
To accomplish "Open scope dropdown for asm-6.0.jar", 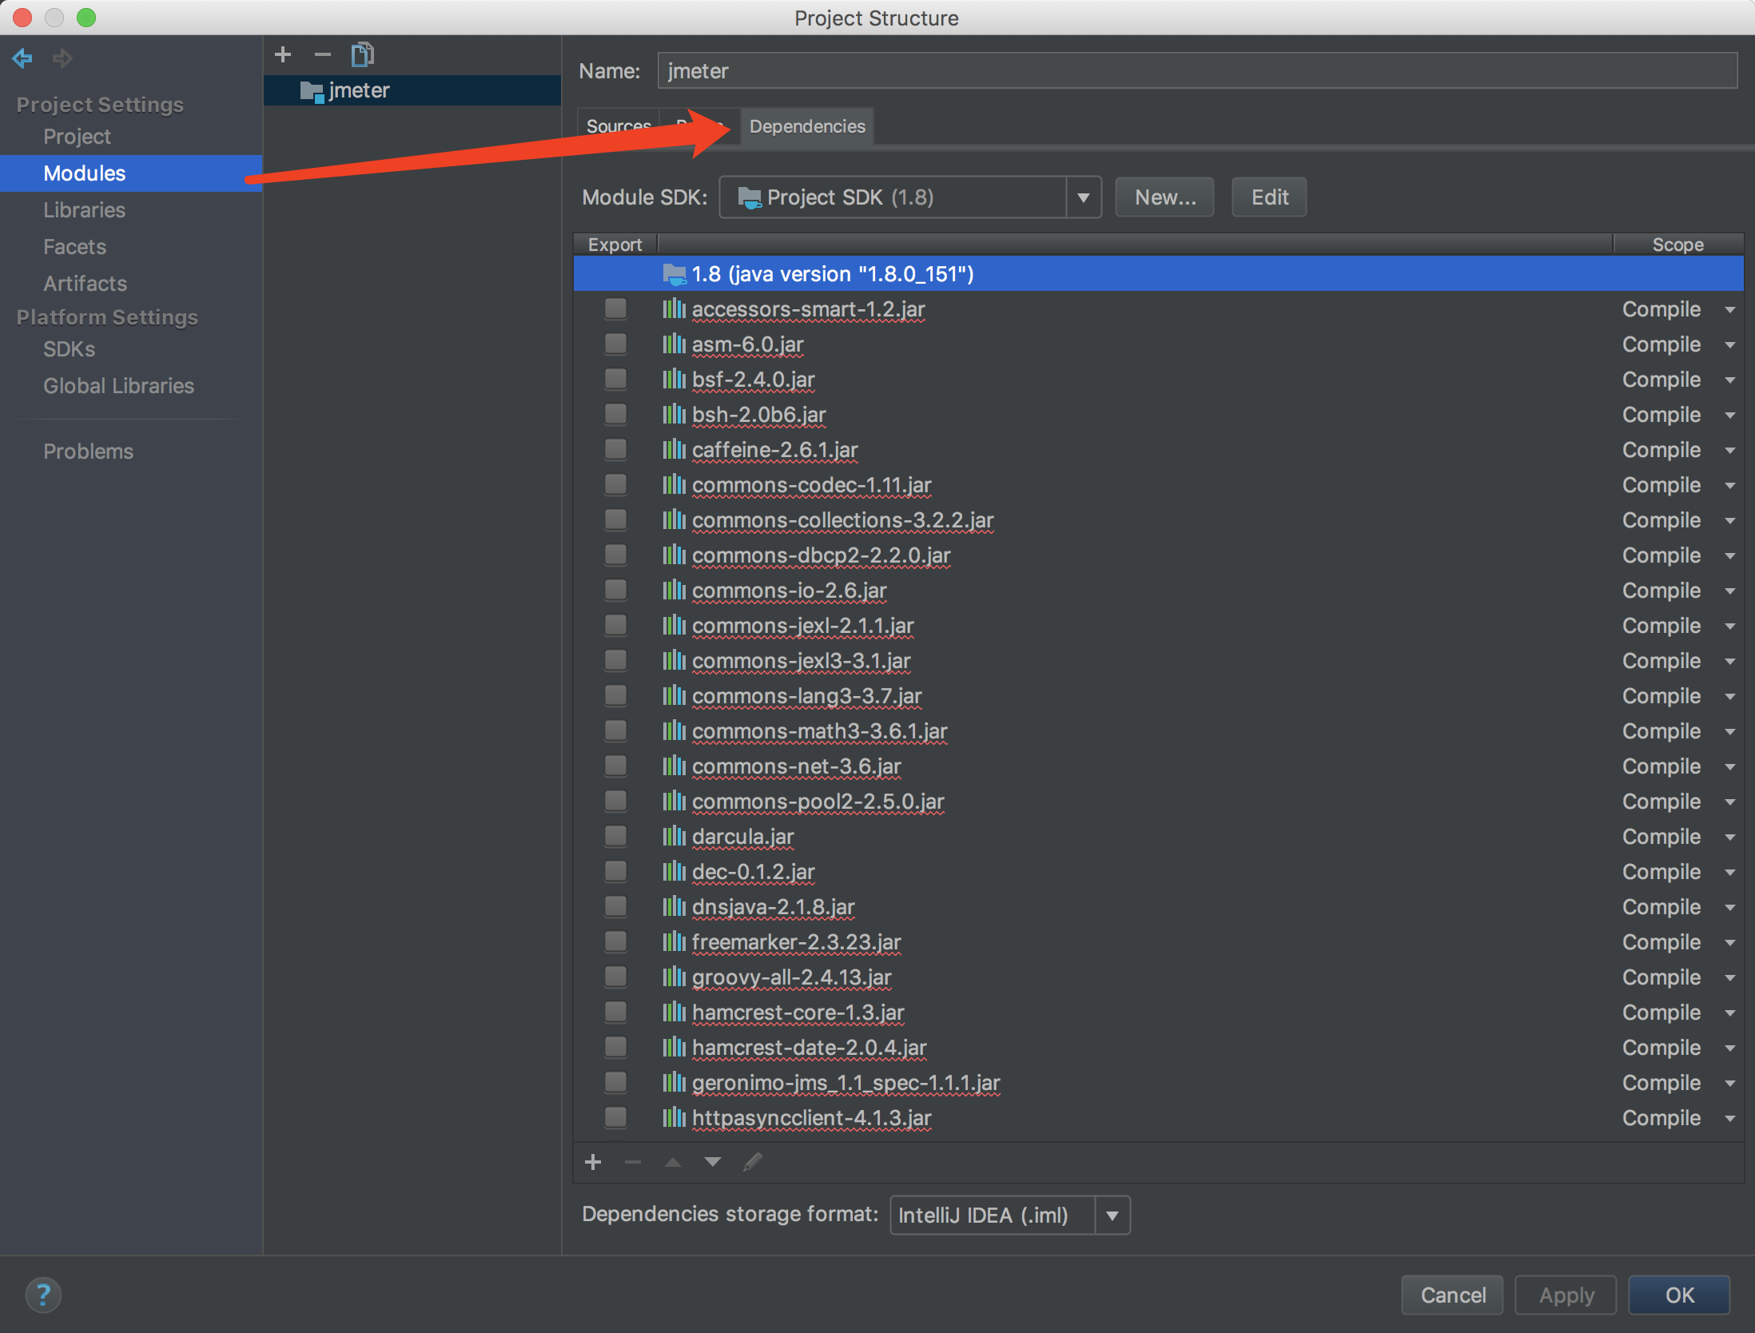I will coord(1729,345).
